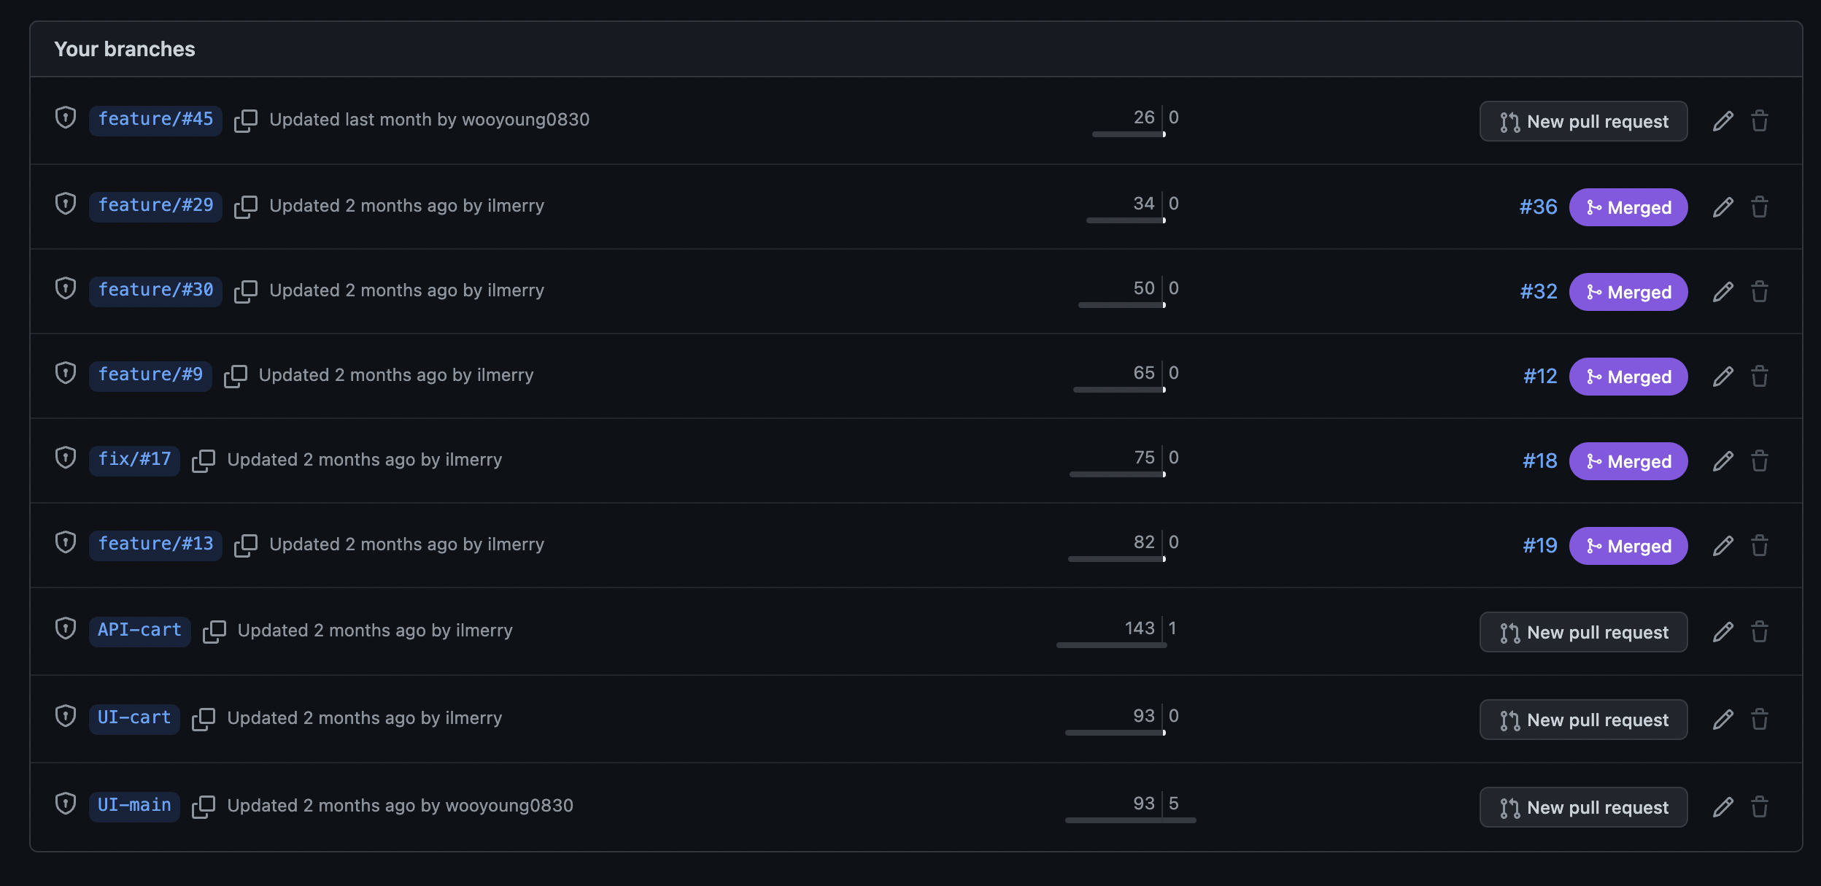1821x886 pixels.
Task: Delete the feature/#13 branch
Action: [x=1759, y=546]
